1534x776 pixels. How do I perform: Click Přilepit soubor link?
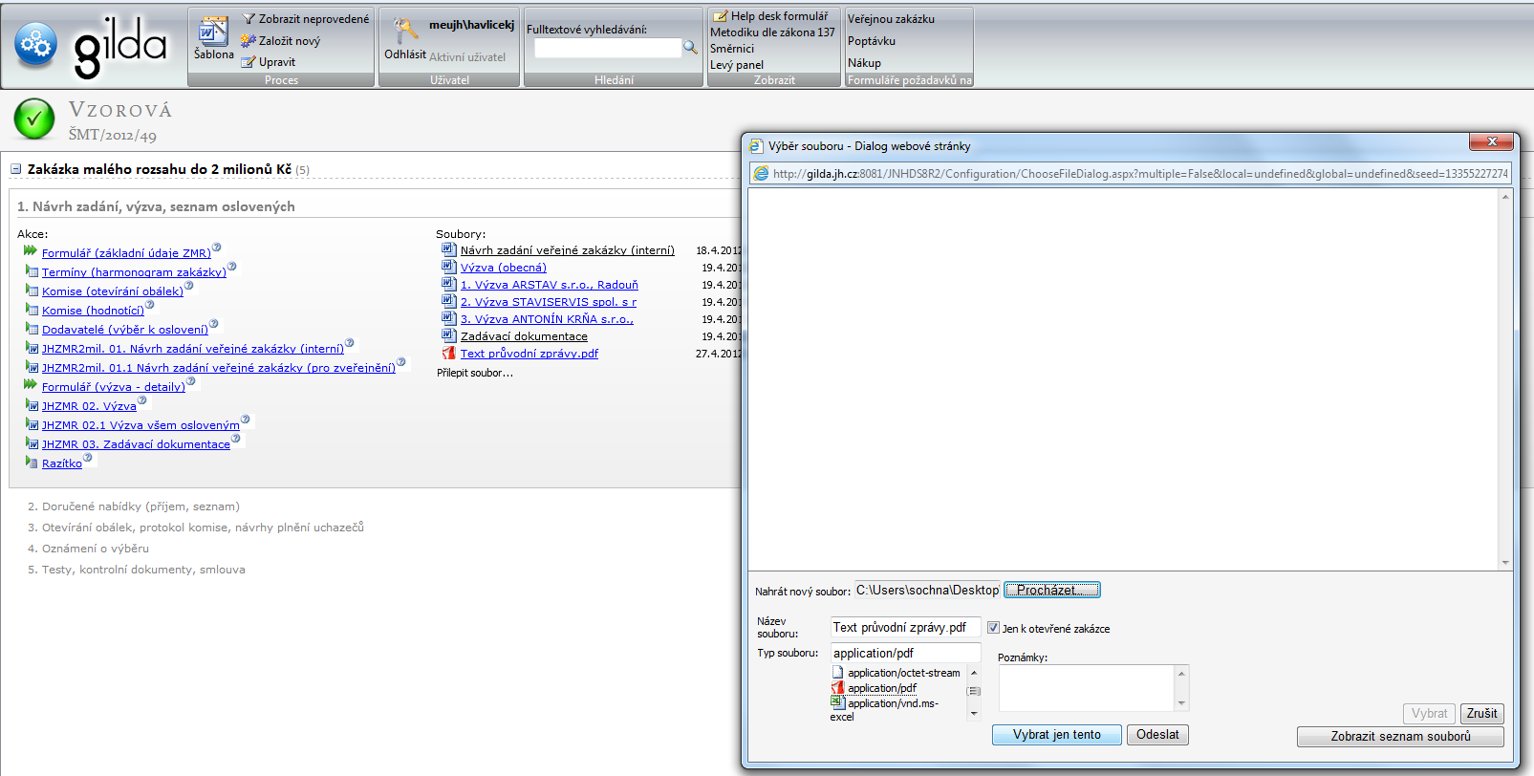pos(475,373)
